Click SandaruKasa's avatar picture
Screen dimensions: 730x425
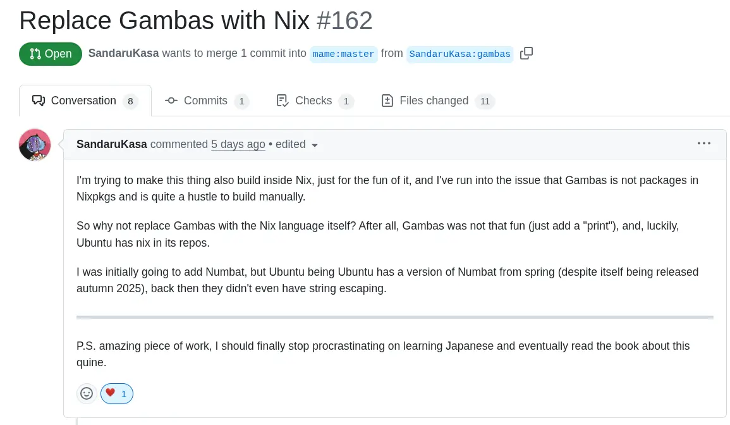[35, 144]
